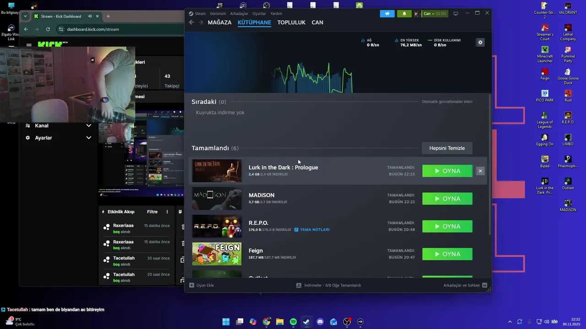Viewport: 586px width, 329px height.
Task: Open Spotify from the taskbar
Action: (293, 322)
